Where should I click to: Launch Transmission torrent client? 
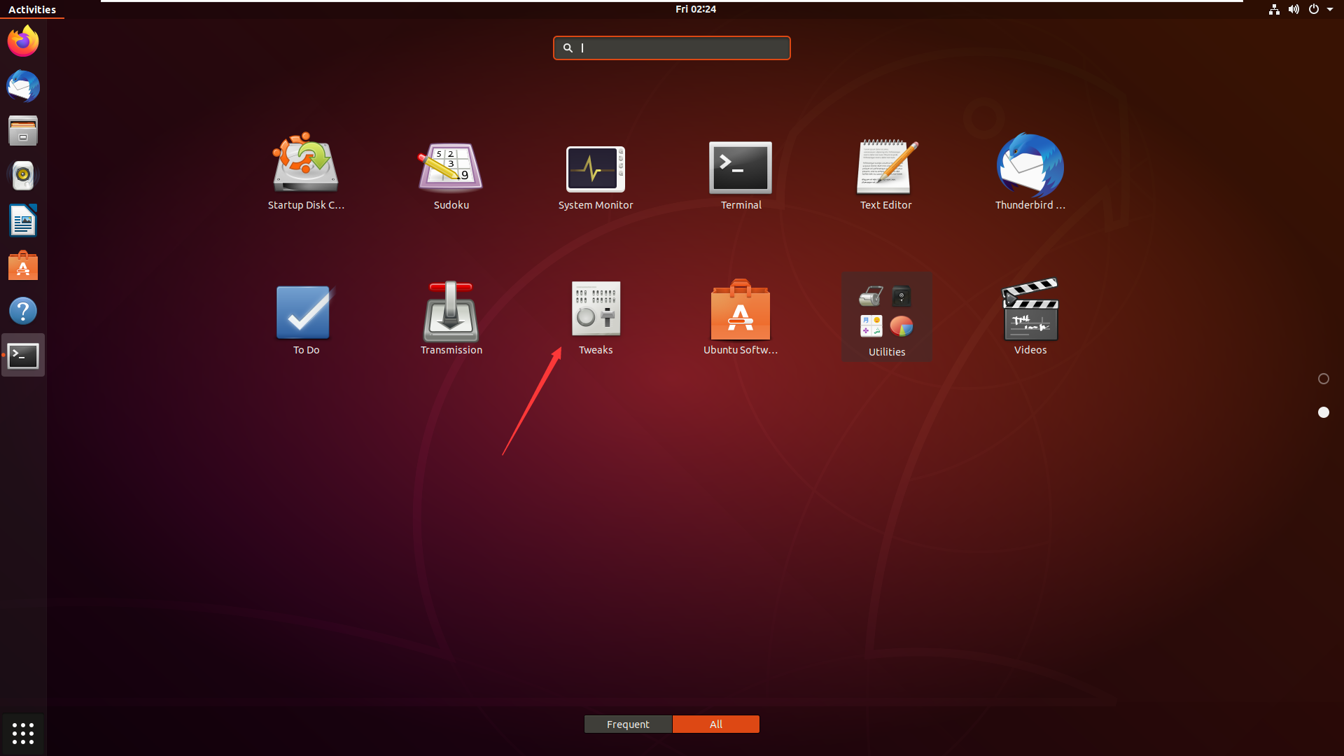point(451,316)
